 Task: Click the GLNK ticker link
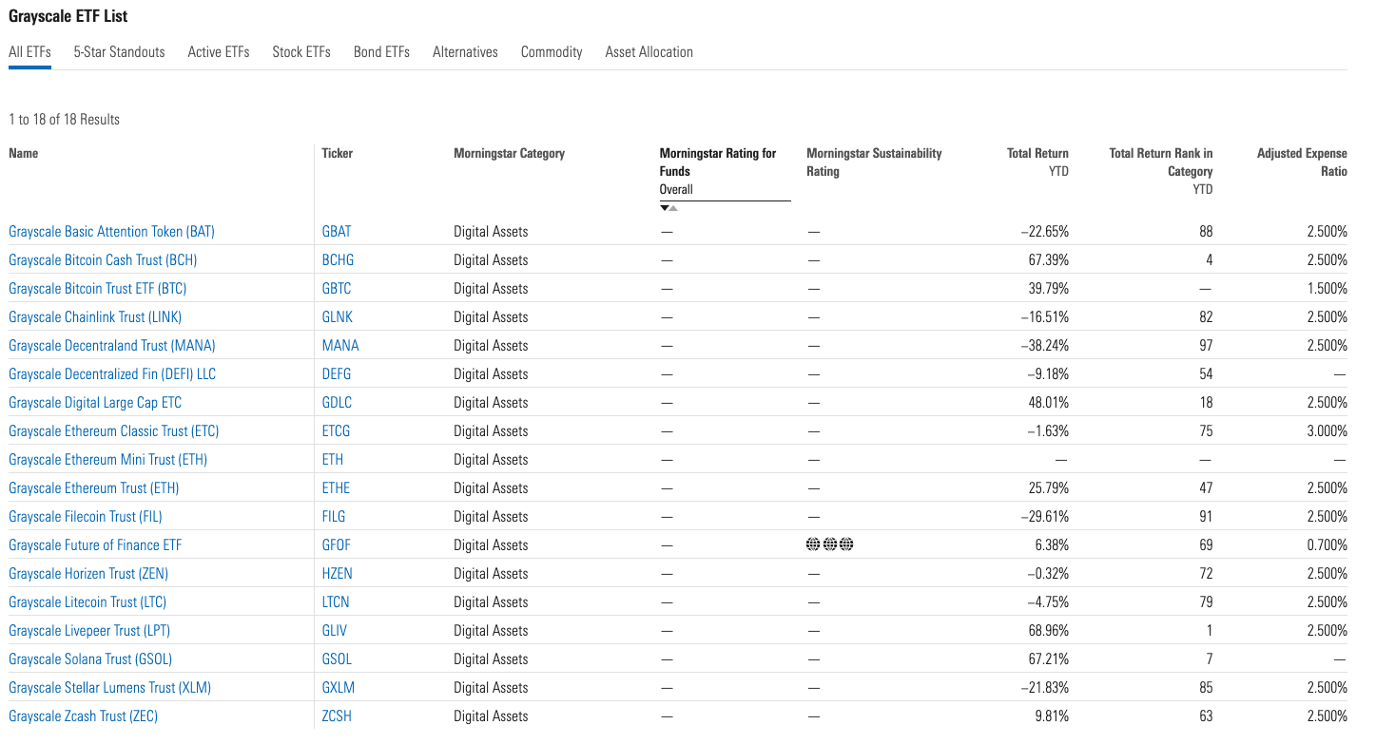point(338,317)
